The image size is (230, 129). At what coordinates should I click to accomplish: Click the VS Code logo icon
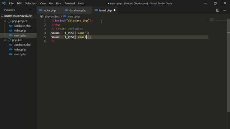coord(4,3)
